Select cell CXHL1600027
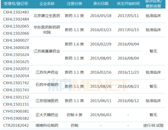The image size is (168, 130). 16,40
